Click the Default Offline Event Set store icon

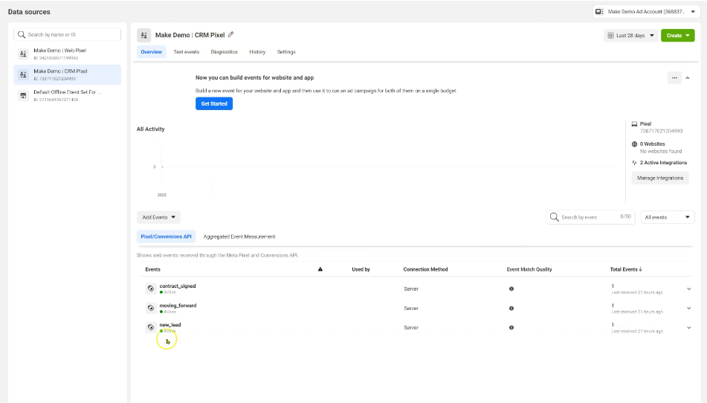pyautogui.click(x=23, y=96)
